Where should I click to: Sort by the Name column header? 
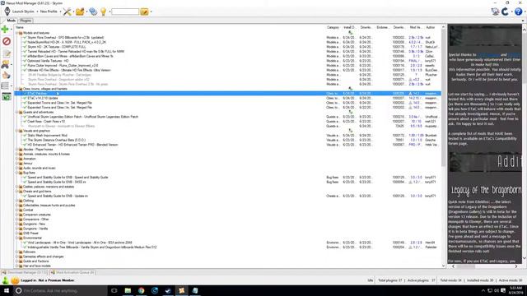(x=20, y=27)
